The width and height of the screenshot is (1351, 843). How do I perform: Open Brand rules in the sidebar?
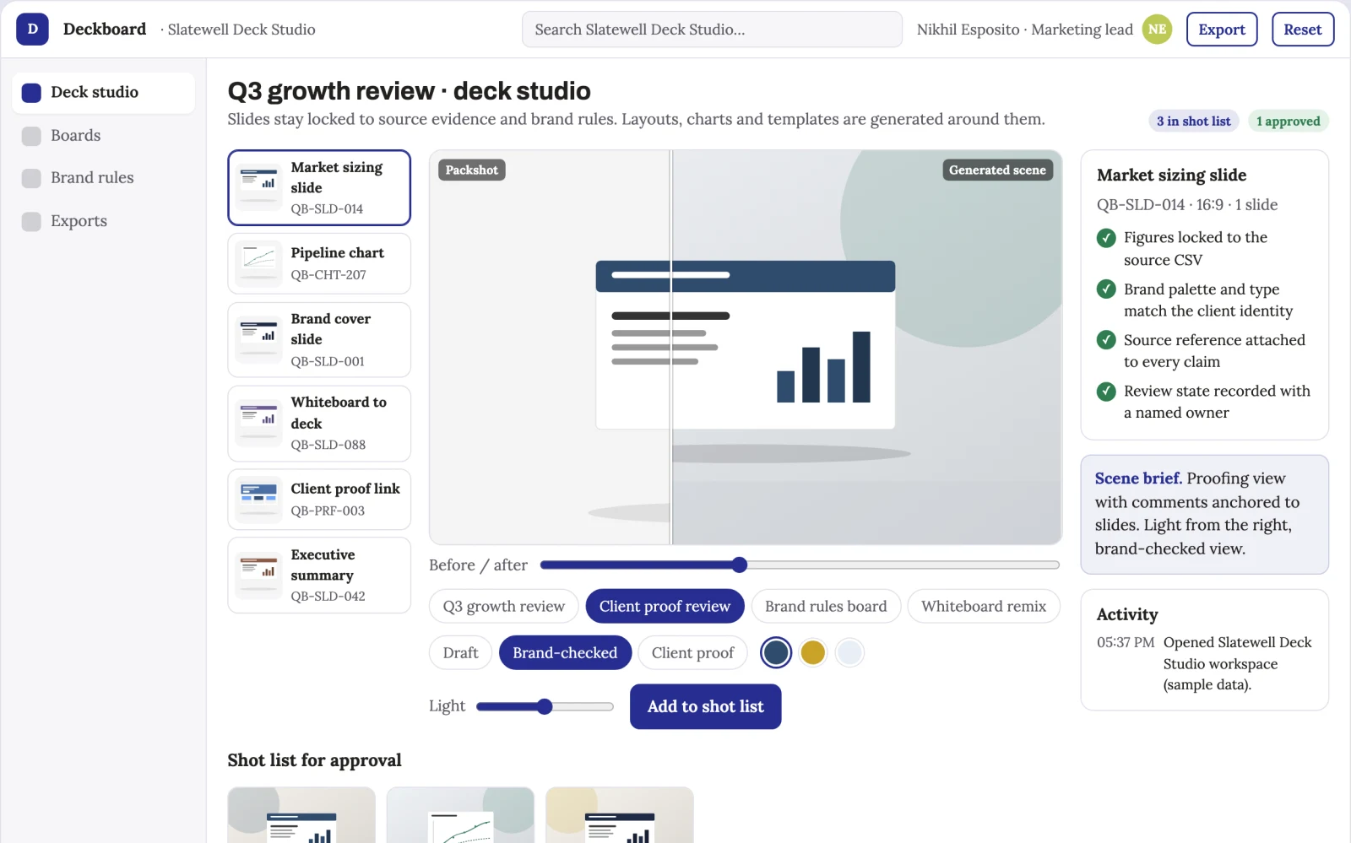click(103, 177)
